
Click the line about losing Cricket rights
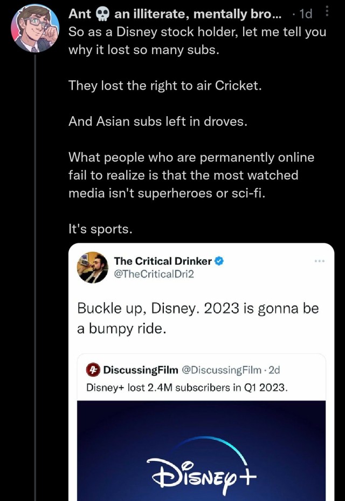[x=165, y=85]
